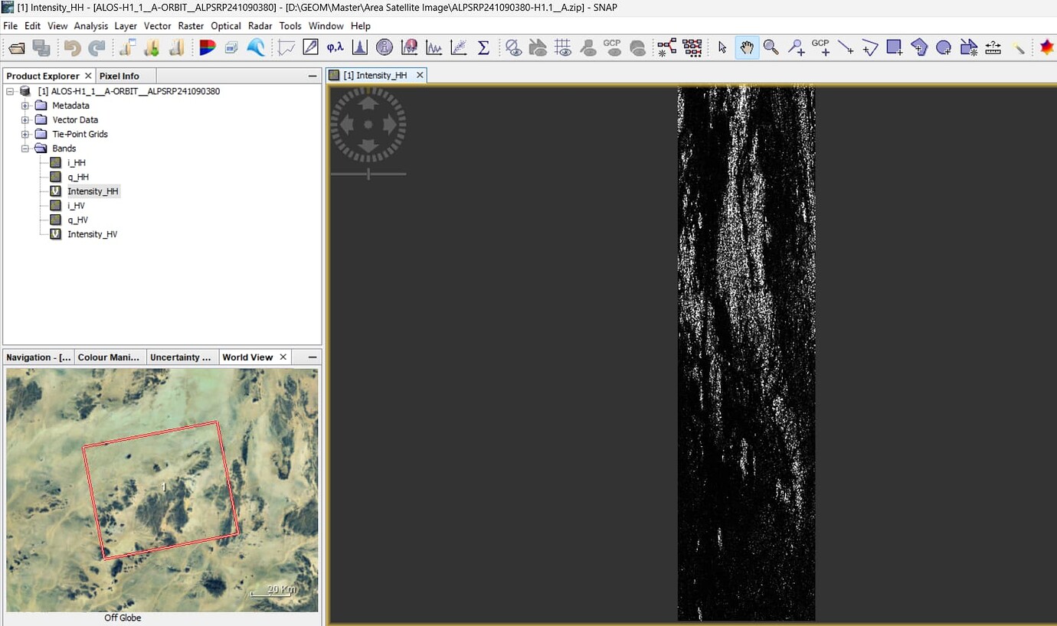Image resolution: width=1057 pixels, height=626 pixels.
Task: Toggle the graticule overlay
Action: click(x=563, y=47)
